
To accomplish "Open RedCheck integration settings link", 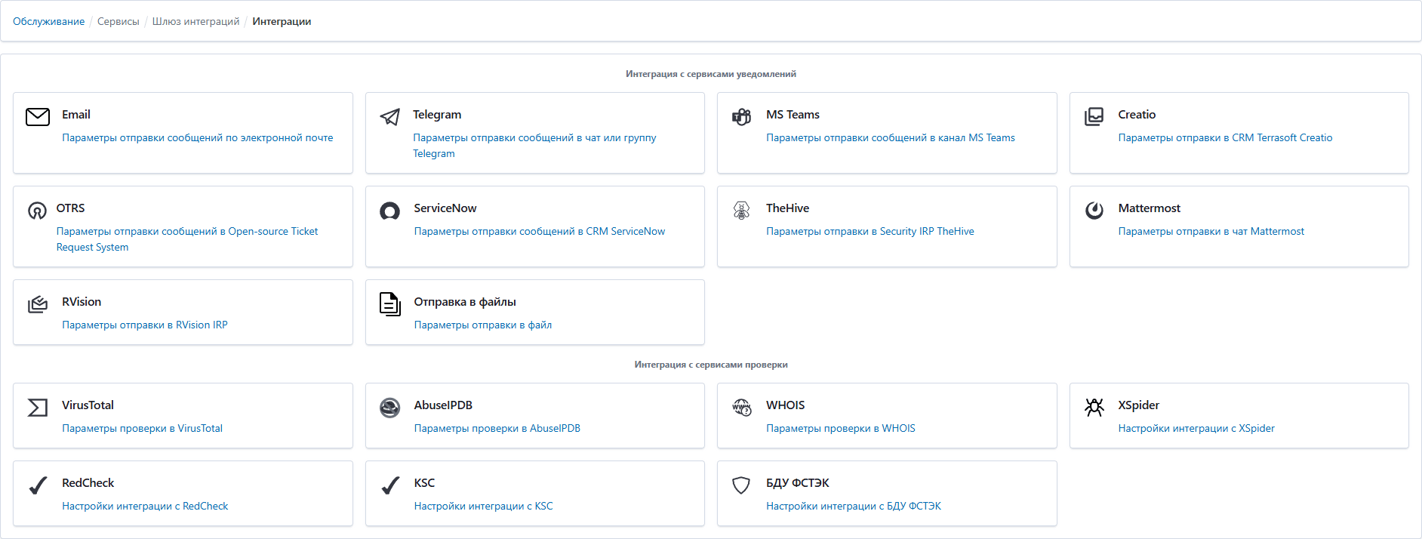I will click(x=145, y=506).
